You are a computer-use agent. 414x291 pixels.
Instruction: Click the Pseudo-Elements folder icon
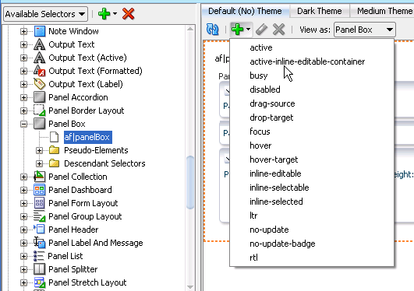(x=55, y=150)
